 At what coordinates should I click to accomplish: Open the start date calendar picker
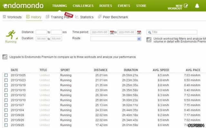pos(112,32)
